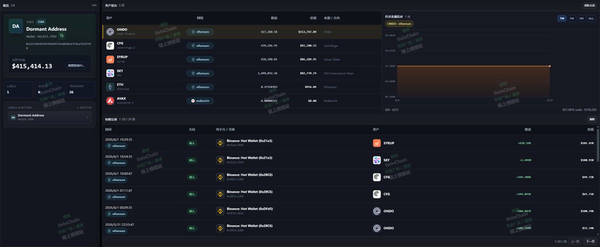Click the $92,280.55 CFG value
Image resolution: width=600 pixels, height=247 pixels.
tap(308, 45)
